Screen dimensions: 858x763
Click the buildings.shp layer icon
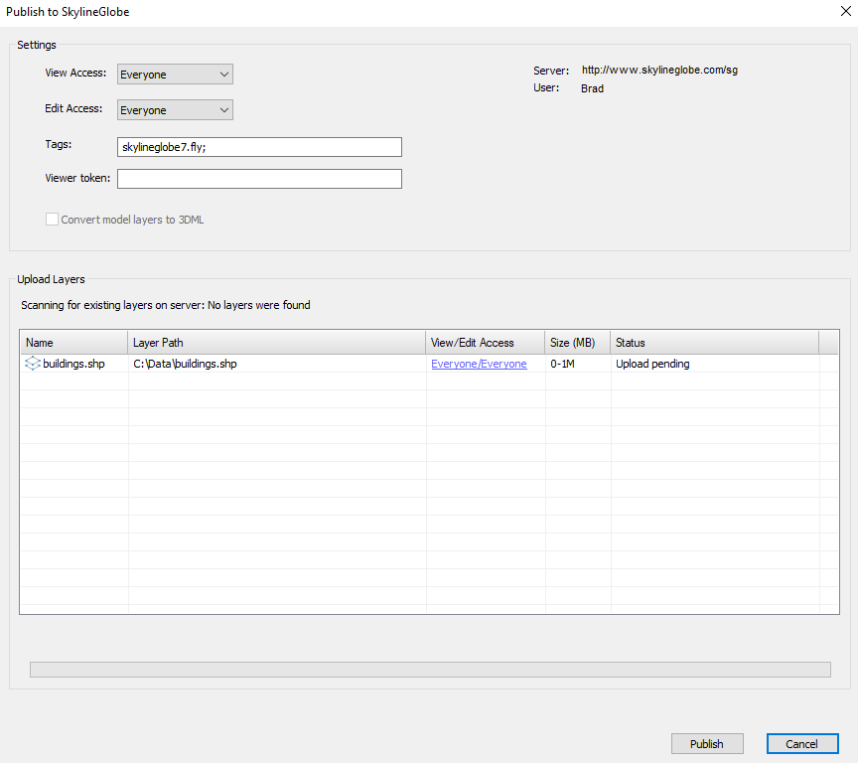(32, 364)
